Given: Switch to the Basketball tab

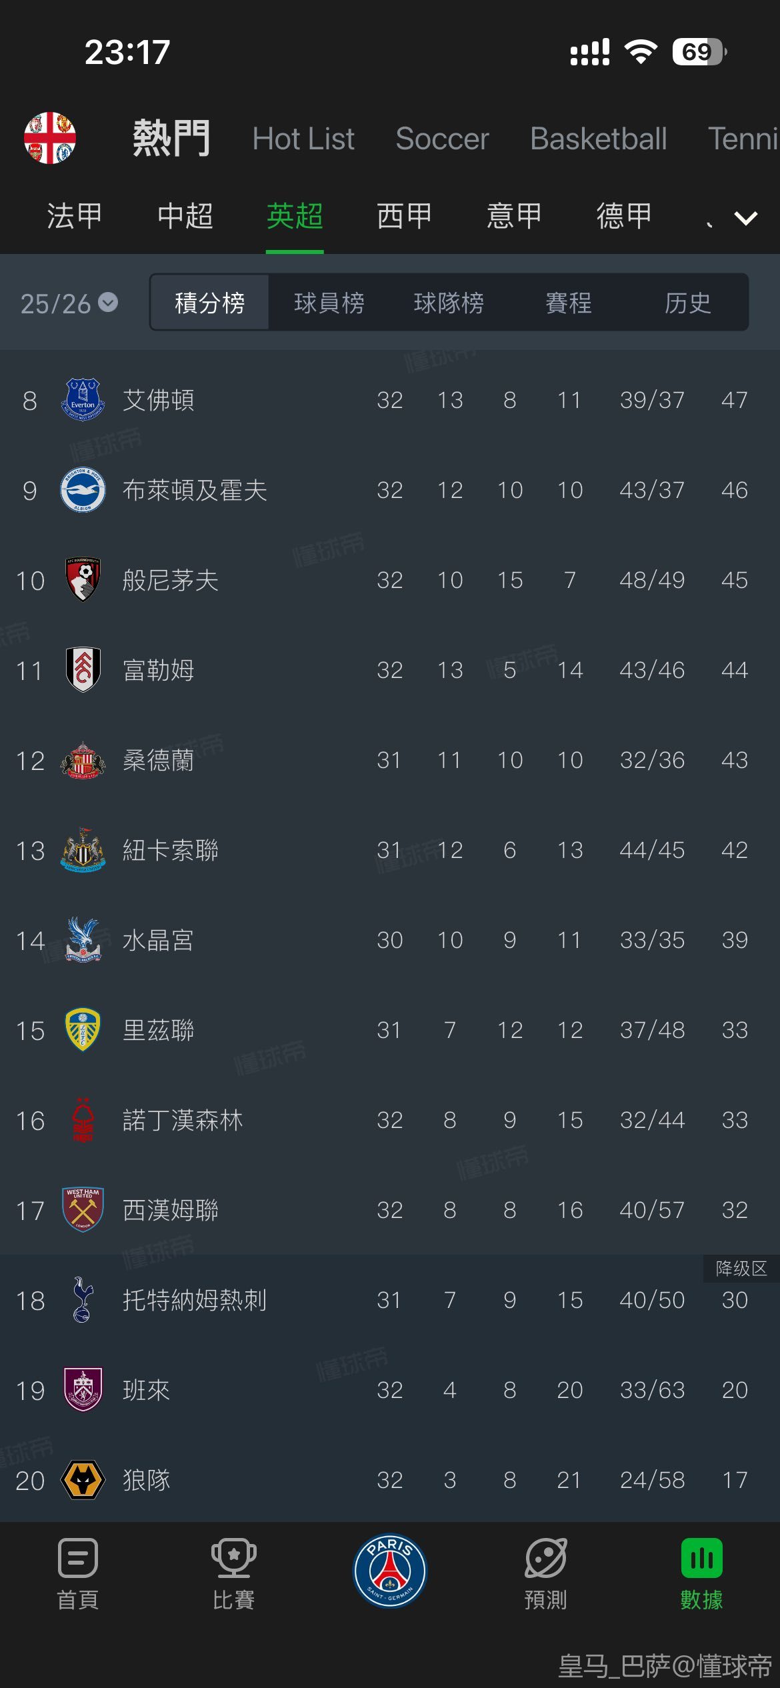Looking at the screenshot, I should [x=598, y=139].
